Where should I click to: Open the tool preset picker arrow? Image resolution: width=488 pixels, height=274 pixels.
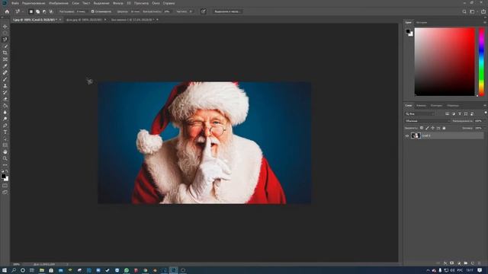[x=23, y=11]
